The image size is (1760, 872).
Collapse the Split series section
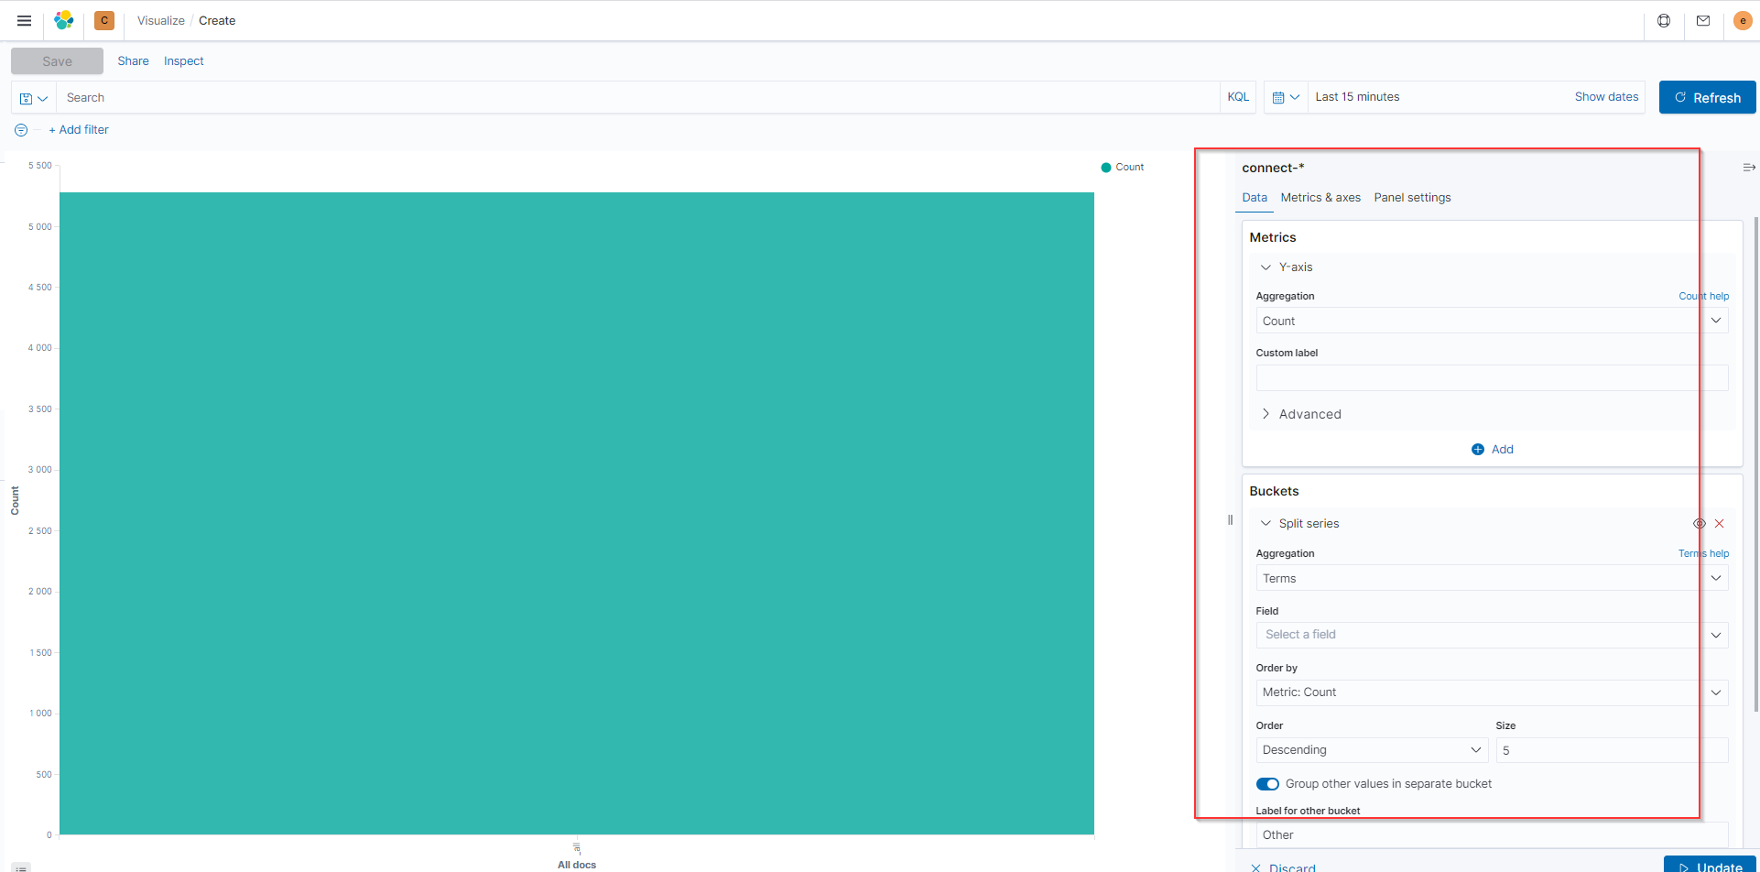click(x=1266, y=524)
